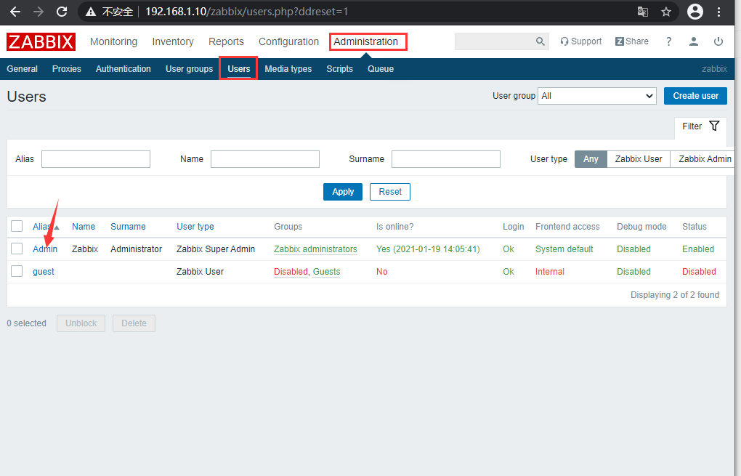Open the Guests group link
The width and height of the screenshot is (741, 476).
[x=327, y=272]
